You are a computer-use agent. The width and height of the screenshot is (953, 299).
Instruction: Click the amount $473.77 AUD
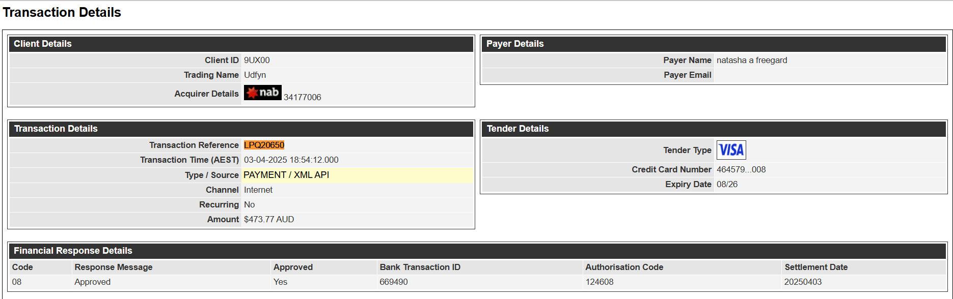269,219
